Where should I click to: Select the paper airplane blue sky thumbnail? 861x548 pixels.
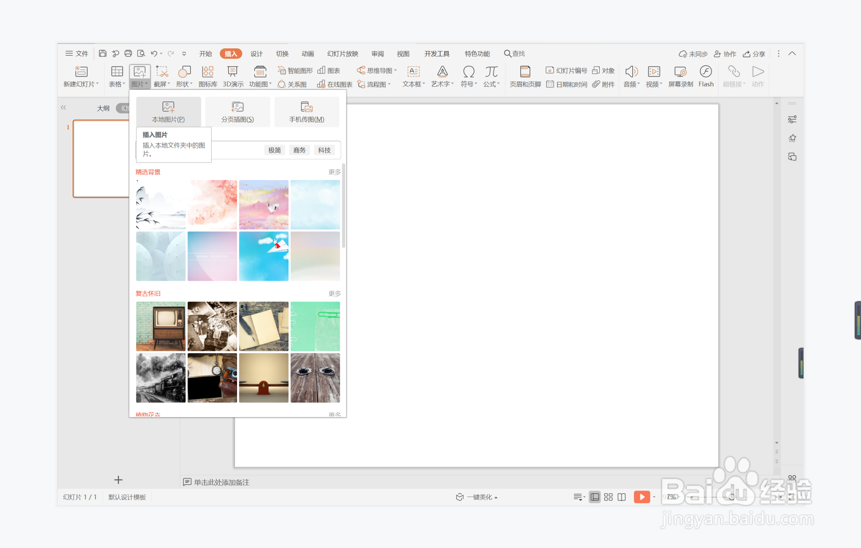pos(264,257)
